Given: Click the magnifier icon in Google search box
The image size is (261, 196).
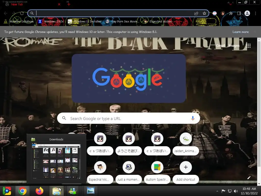Looking at the screenshot, I should [64, 118].
